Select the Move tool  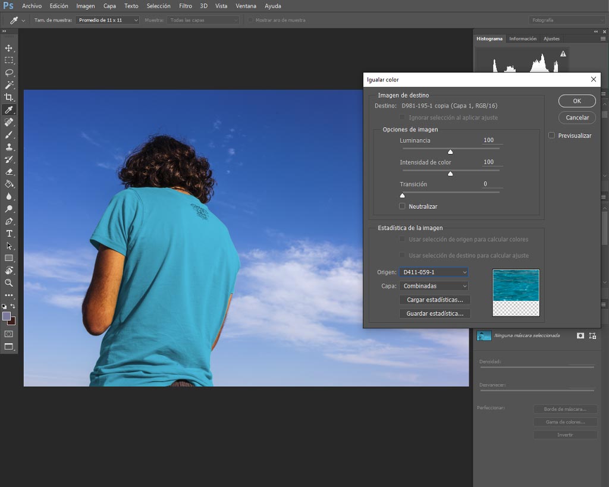click(x=8, y=48)
